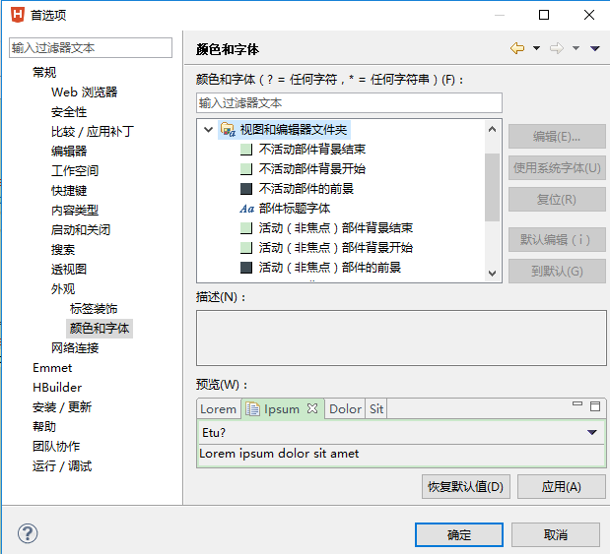
Task: Open the 常规 preferences category
Action: (x=44, y=72)
